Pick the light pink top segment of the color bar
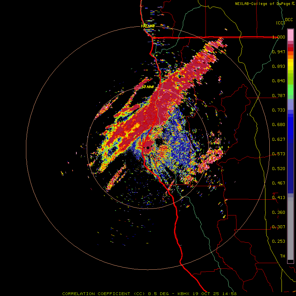 [290, 35]
